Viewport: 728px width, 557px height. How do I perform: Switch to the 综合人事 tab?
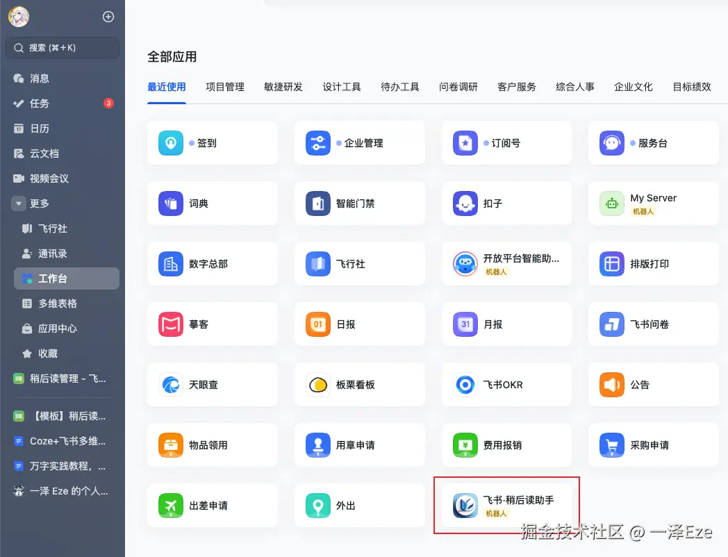click(x=575, y=87)
